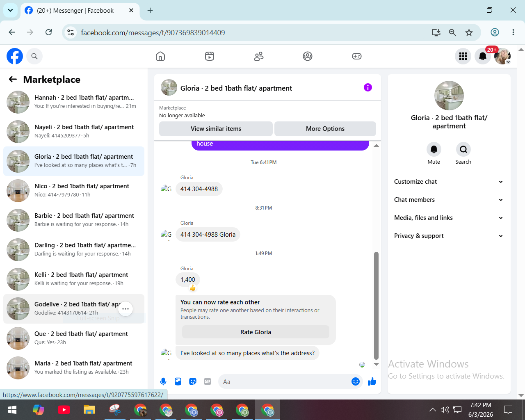This screenshot has height=420, width=525.
Task: Launch YouTube from the taskbar
Action: tap(64, 410)
